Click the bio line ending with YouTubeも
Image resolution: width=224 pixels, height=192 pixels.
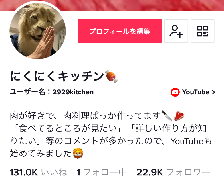111,141
